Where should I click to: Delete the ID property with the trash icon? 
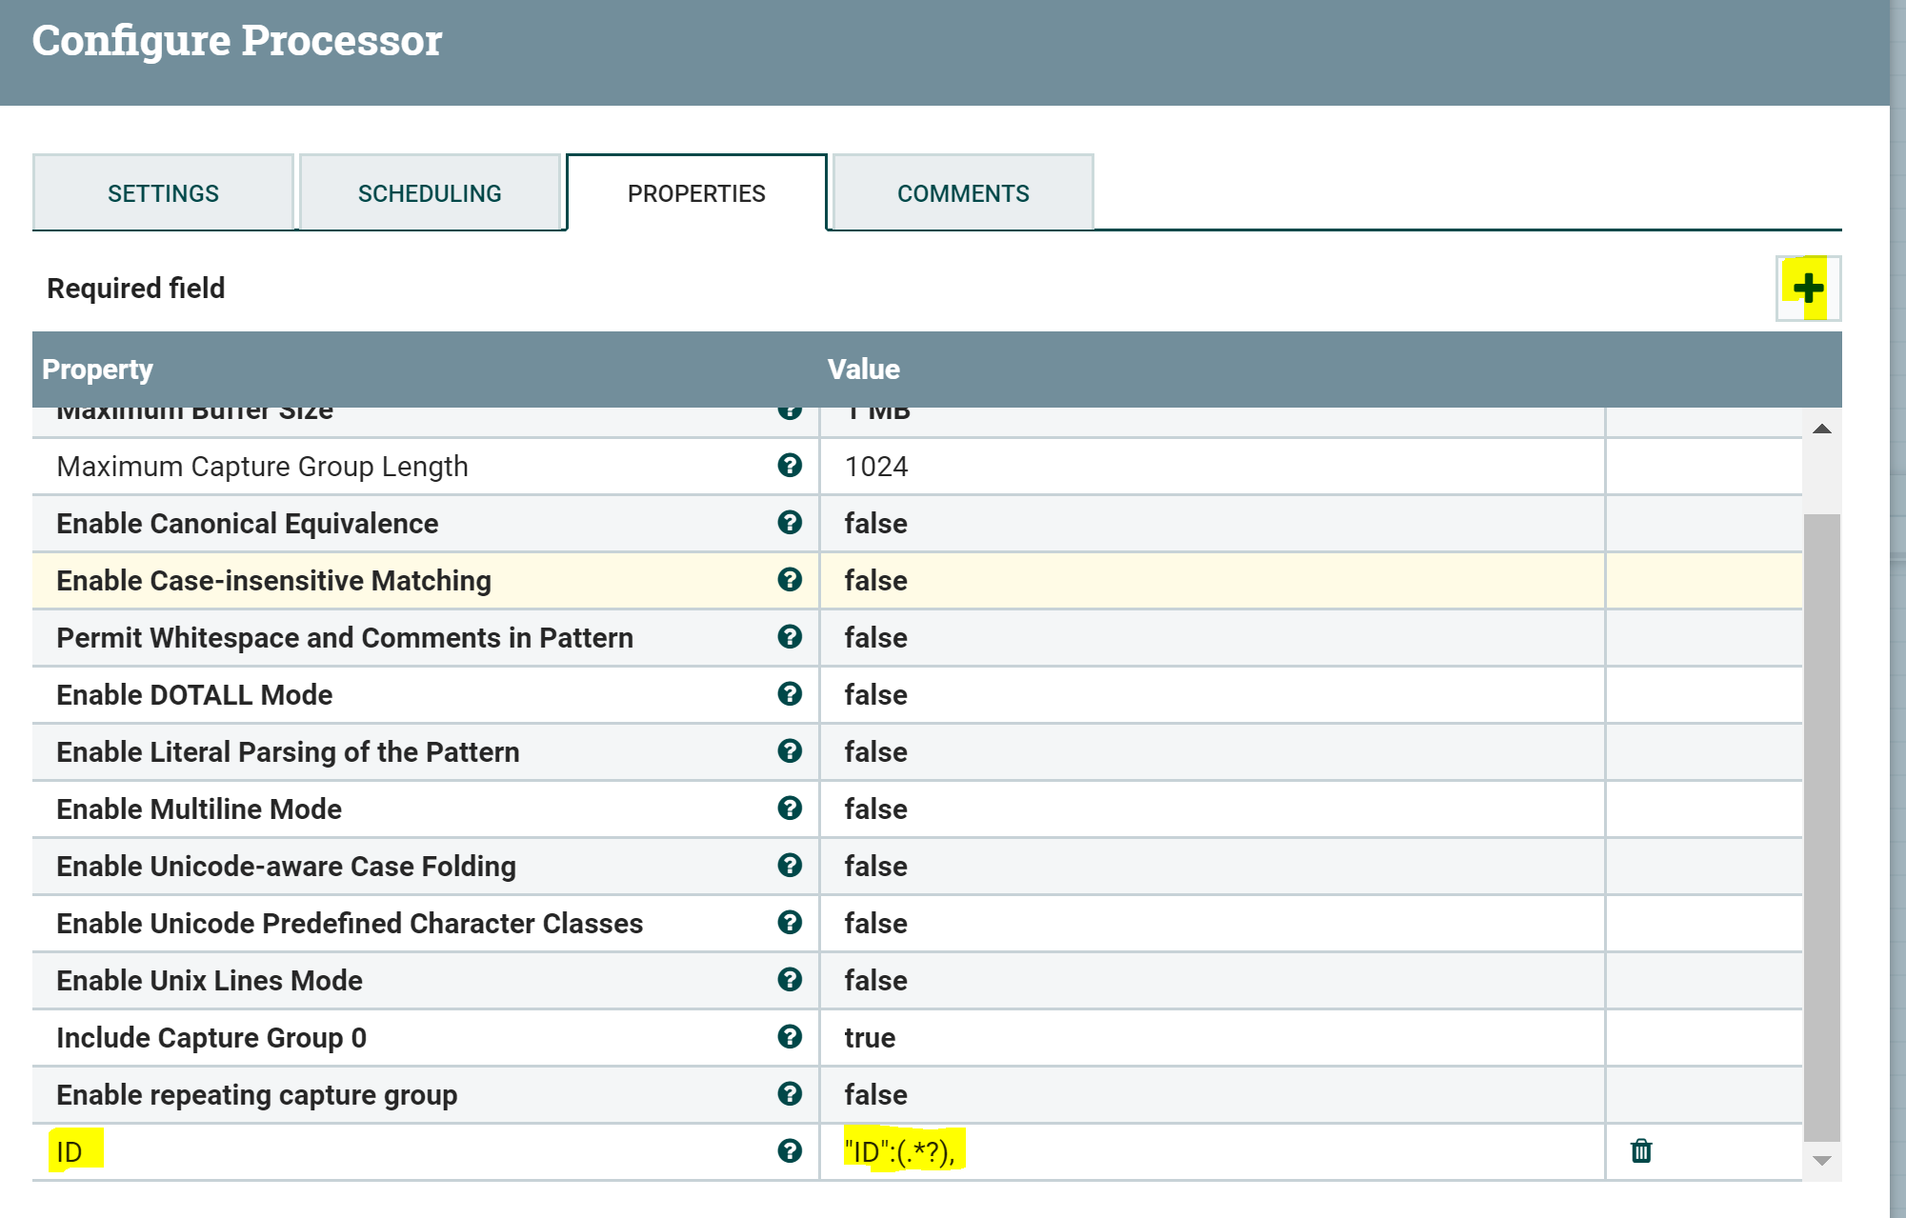(1640, 1150)
